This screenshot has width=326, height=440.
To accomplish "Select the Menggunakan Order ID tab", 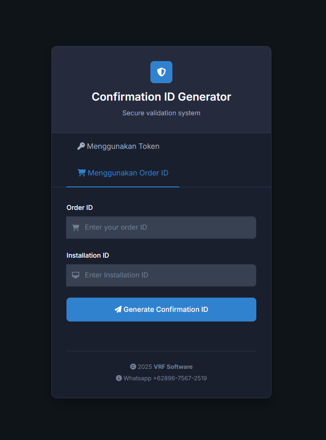I will point(123,173).
